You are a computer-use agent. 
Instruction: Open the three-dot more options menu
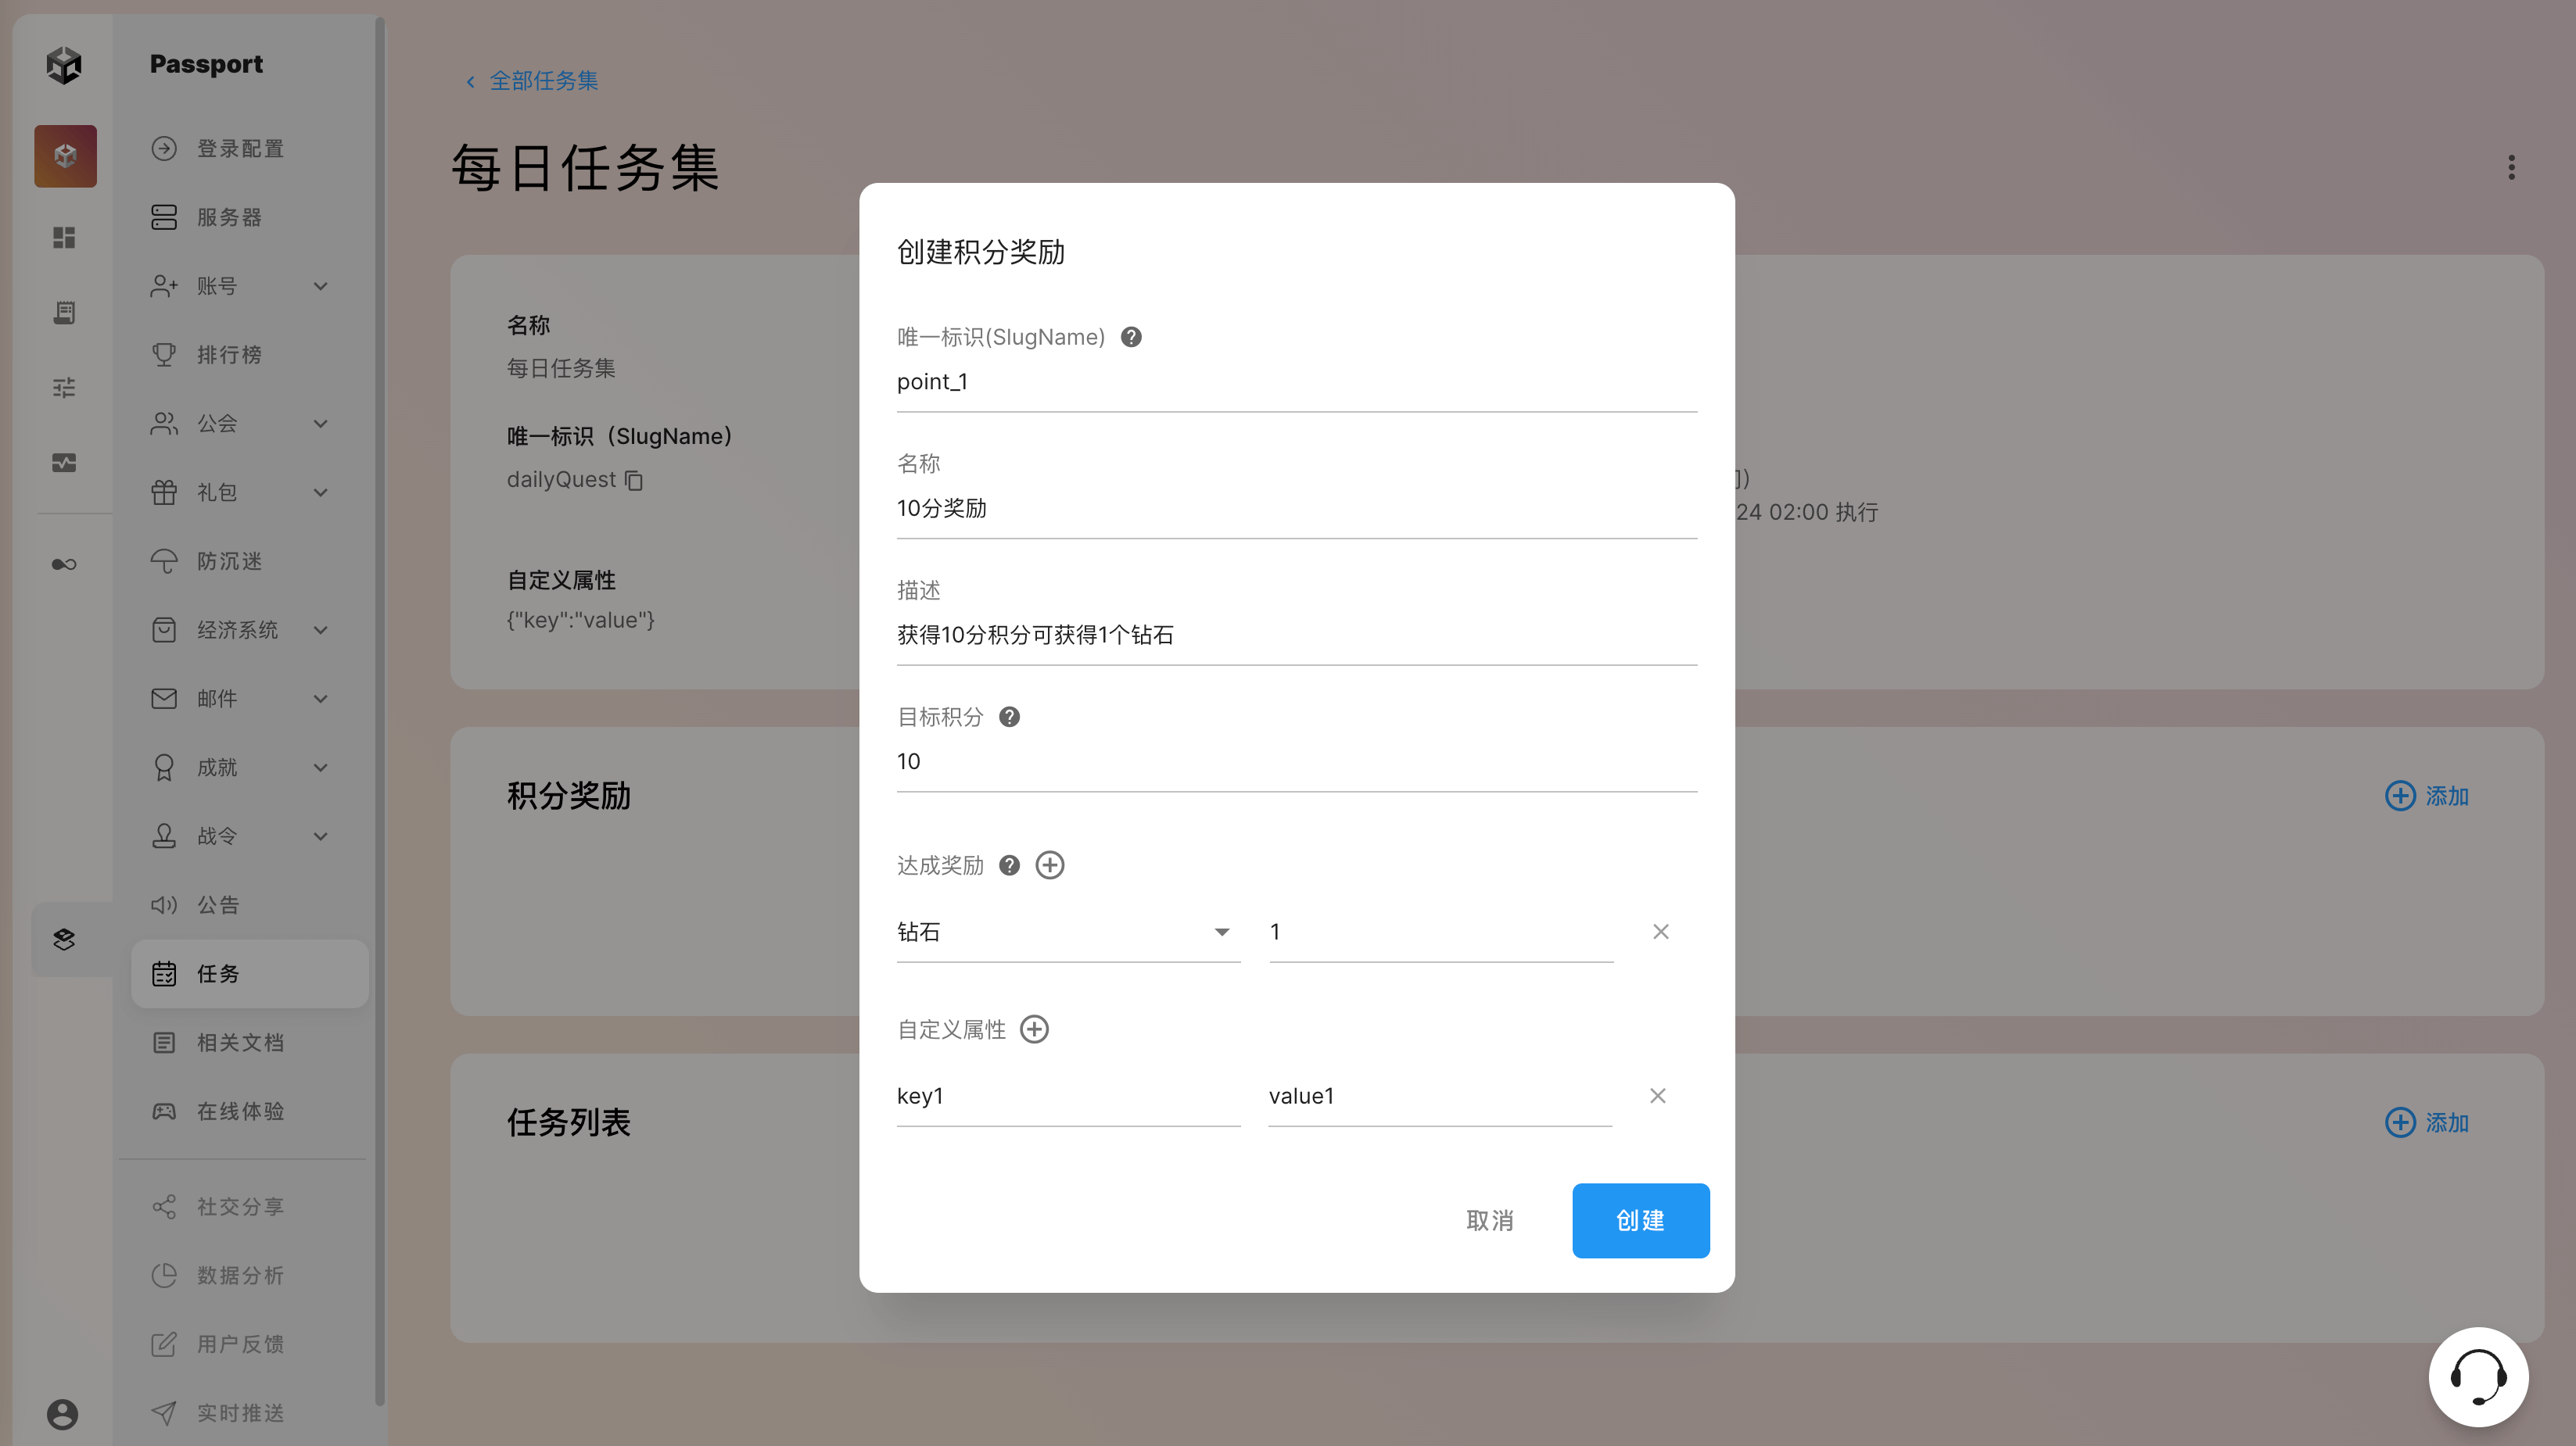tap(2510, 167)
